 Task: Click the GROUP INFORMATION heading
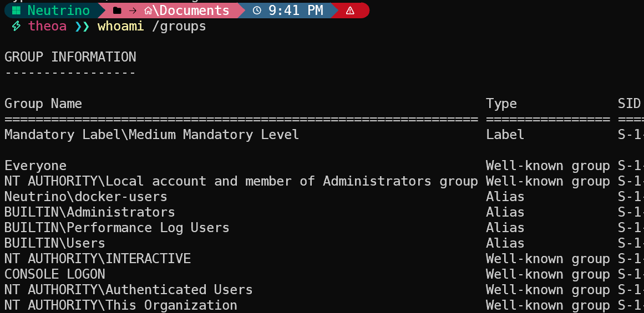point(70,57)
